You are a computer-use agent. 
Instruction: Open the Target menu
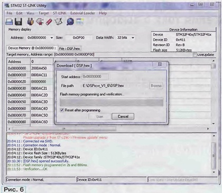click(x=43, y=13)
